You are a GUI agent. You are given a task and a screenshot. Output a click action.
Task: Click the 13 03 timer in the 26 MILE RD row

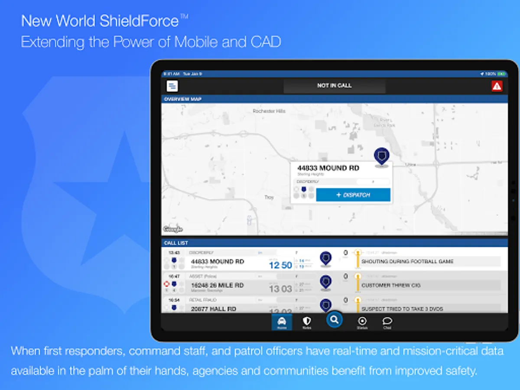point(280,289)
